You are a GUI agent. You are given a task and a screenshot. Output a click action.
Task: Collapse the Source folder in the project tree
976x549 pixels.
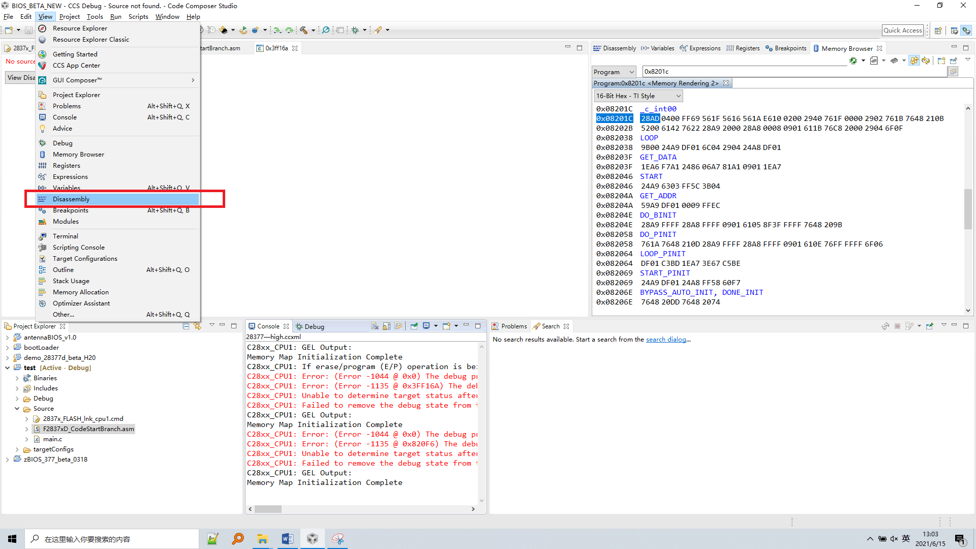click(x=17, y=409)
